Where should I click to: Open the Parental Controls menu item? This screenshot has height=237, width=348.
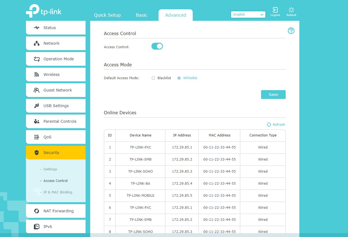[x=56, y=121]
